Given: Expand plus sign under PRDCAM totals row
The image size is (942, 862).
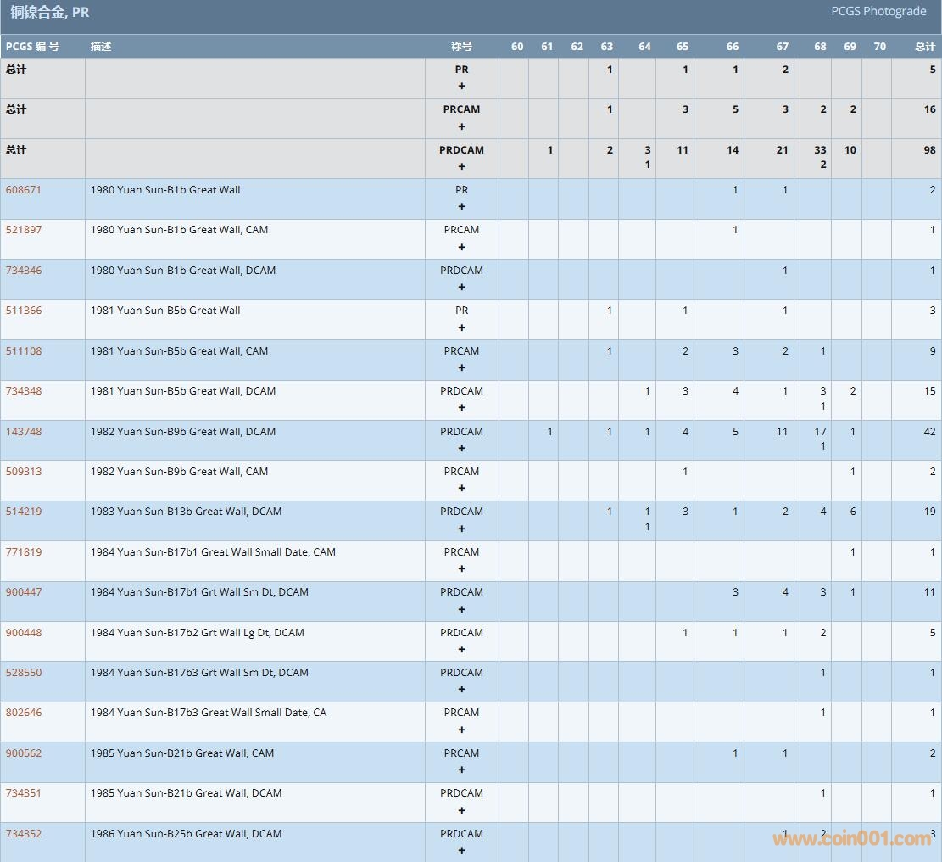Looking at the screenshot, I should (x=461, y=167).
